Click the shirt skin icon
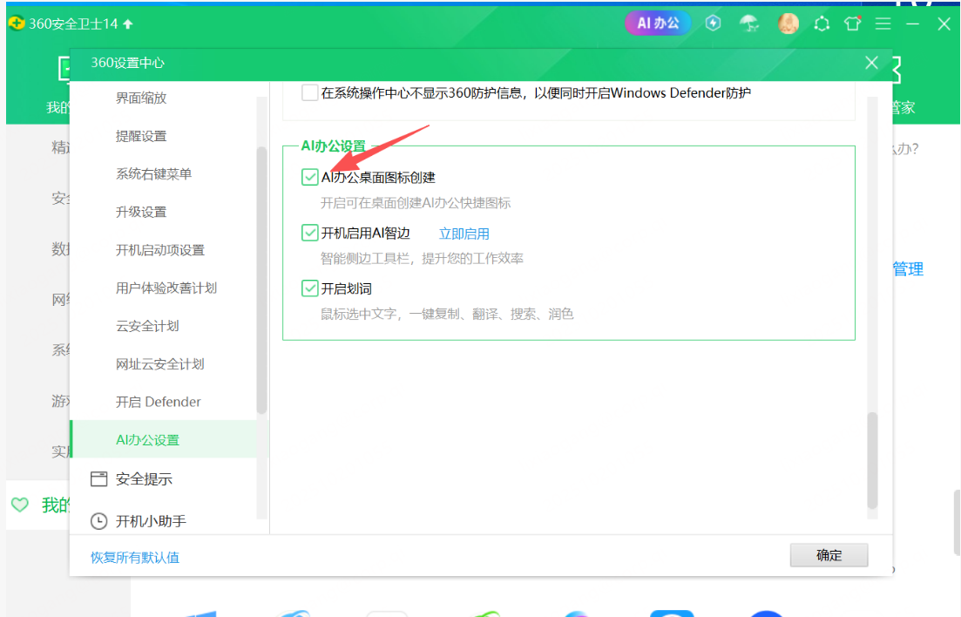 852,24
